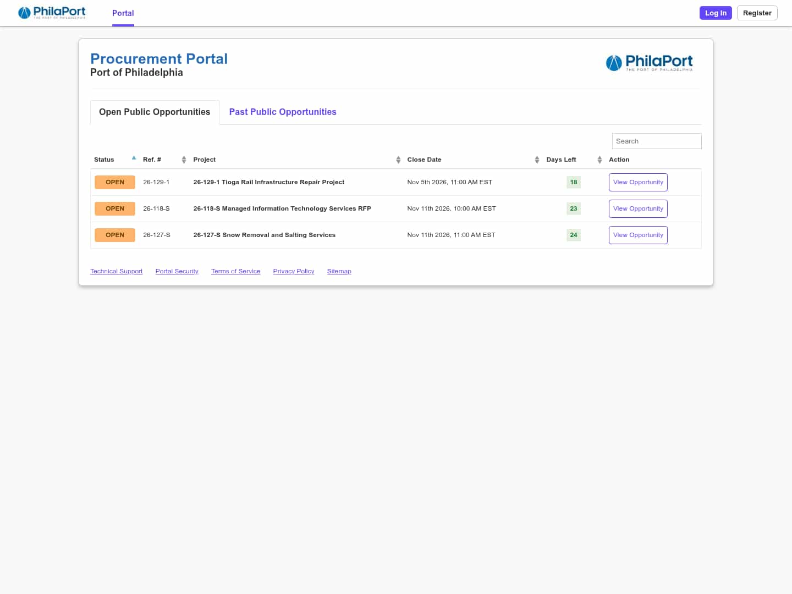Click the PhilaPort logo in the portal header
Viewport: 792px width, 594px height.
pos(649,63)
